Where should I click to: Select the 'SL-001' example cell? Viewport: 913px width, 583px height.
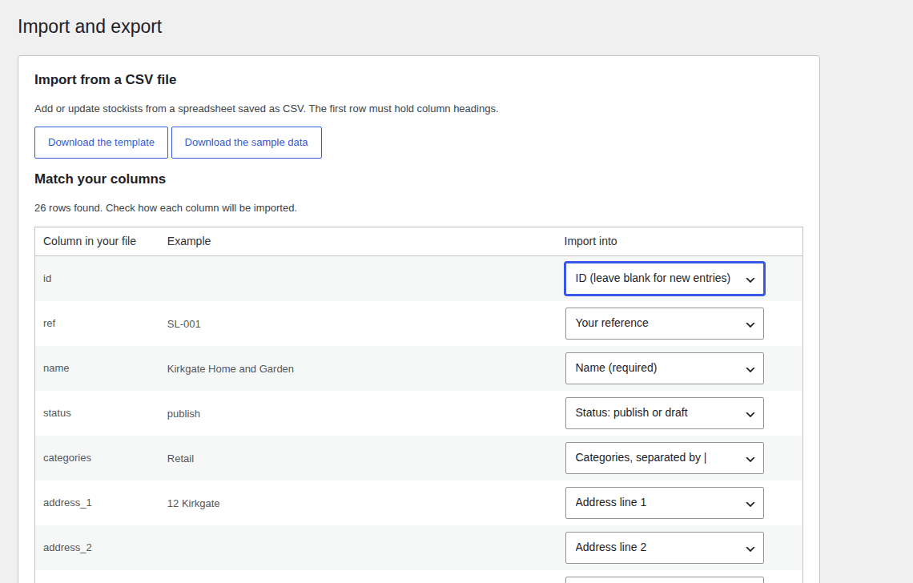click(x=184, y=324)
